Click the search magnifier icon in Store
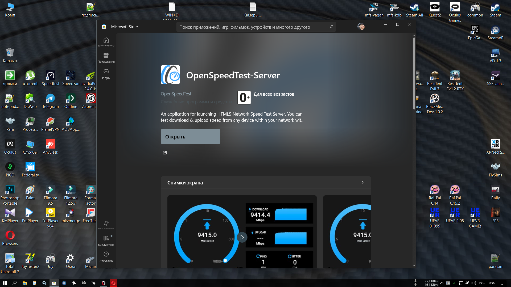This screenshot has width=511, height=287. (331, 27)
